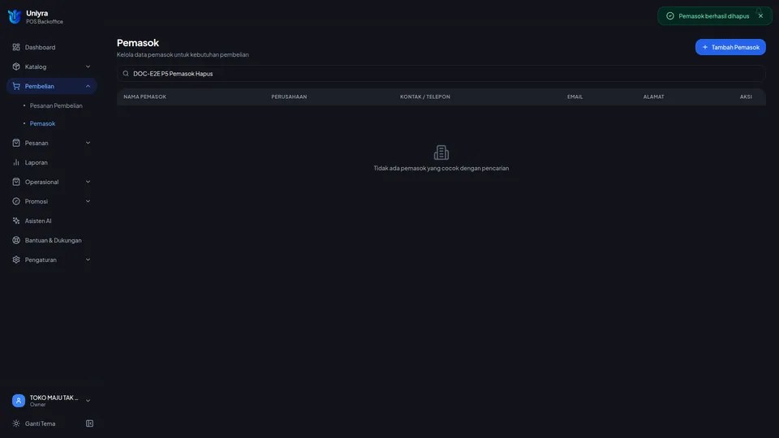Image resolution: width=779 pixels, height=438 pixels.
Task: Click the search magnifier icon
Action: point(126,74)
